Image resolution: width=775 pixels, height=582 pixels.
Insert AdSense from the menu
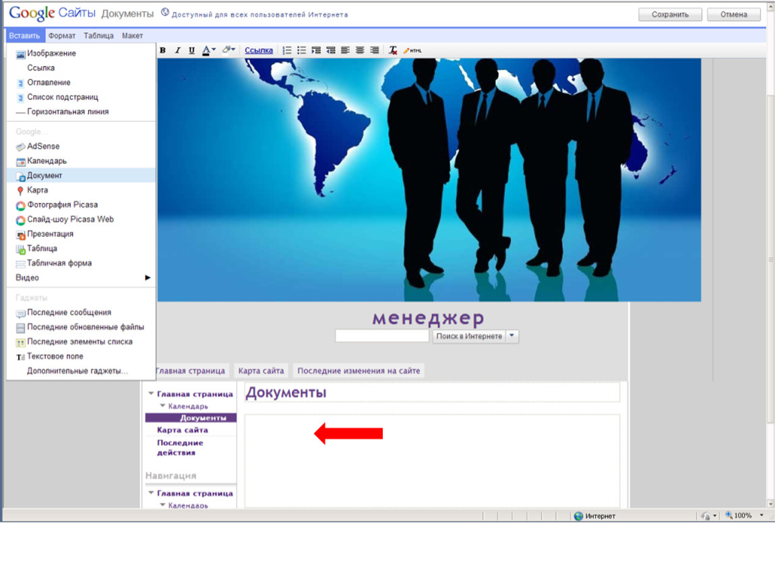pos(81,146)
